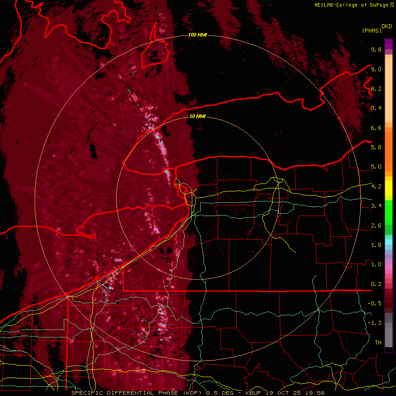Click the TH threshold label on the scale
This screenshot has height=396, width=396.
(378, 343)
